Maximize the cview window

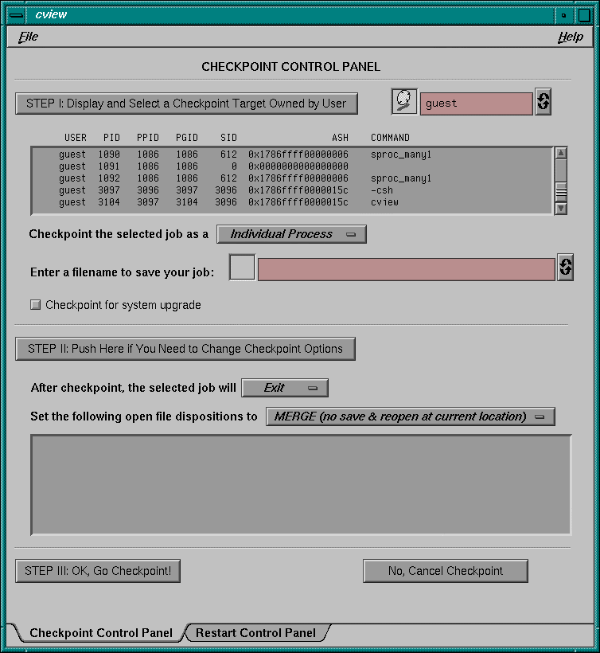coord(584,15)
